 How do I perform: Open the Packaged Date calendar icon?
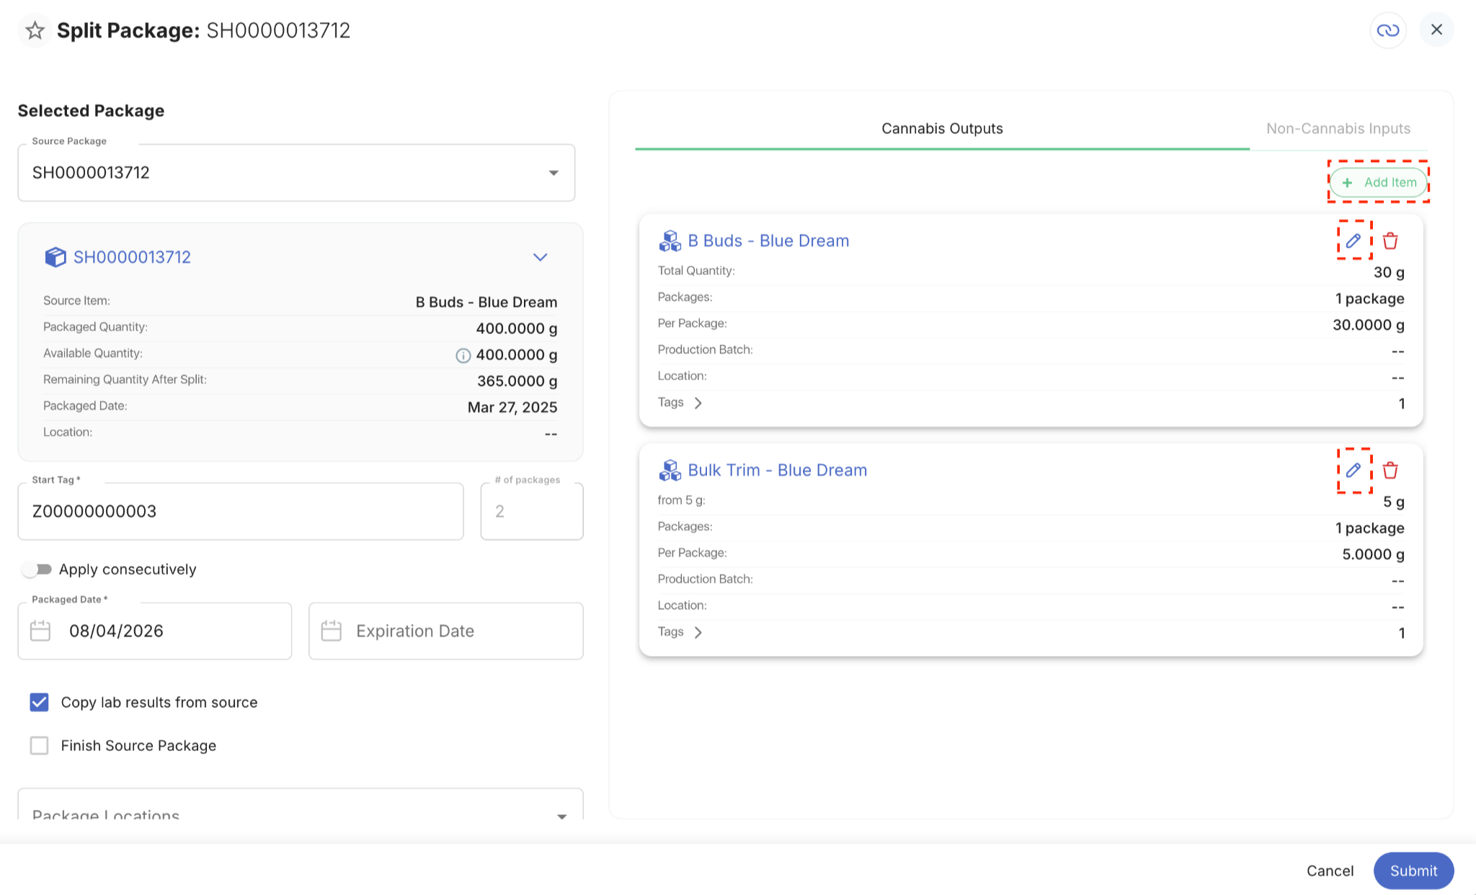point(40,631)
